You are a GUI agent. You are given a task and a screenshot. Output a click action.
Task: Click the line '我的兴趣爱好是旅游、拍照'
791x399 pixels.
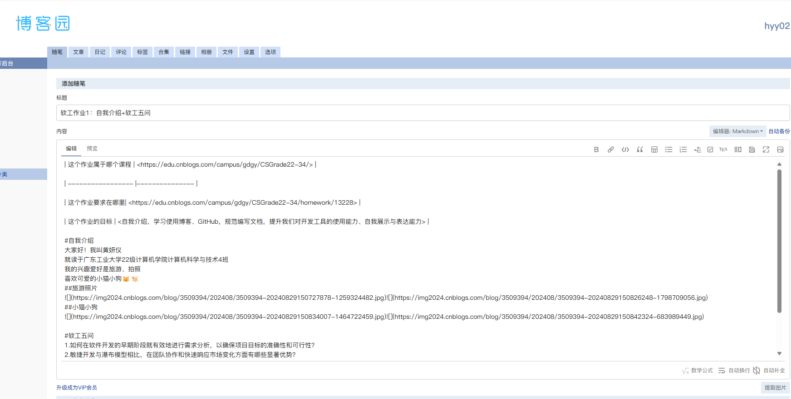(x=103, y=269)
